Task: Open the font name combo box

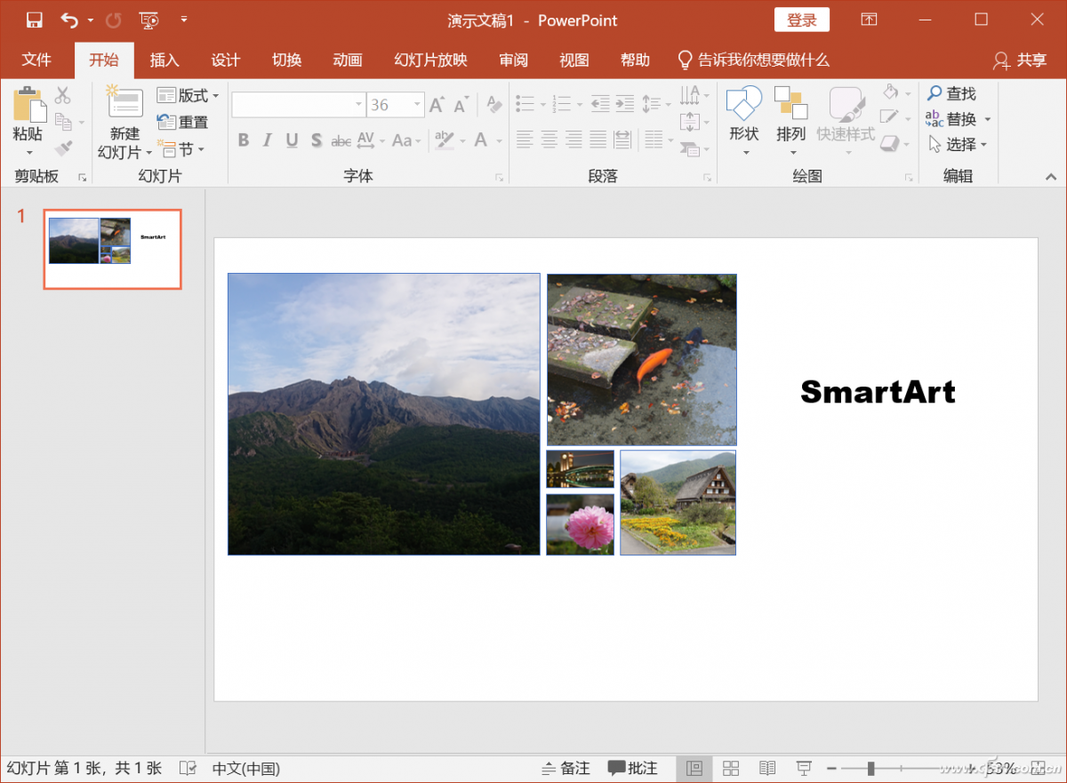Action: (x=299, y=105)
